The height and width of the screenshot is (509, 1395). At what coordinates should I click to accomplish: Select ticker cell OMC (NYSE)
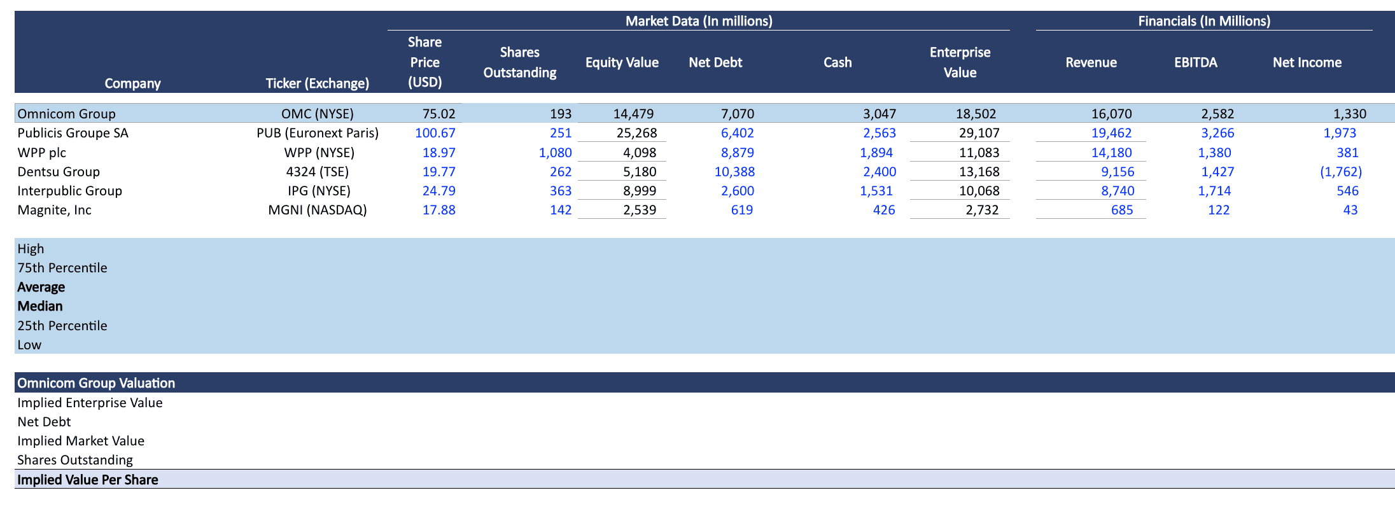click(318, 114)
